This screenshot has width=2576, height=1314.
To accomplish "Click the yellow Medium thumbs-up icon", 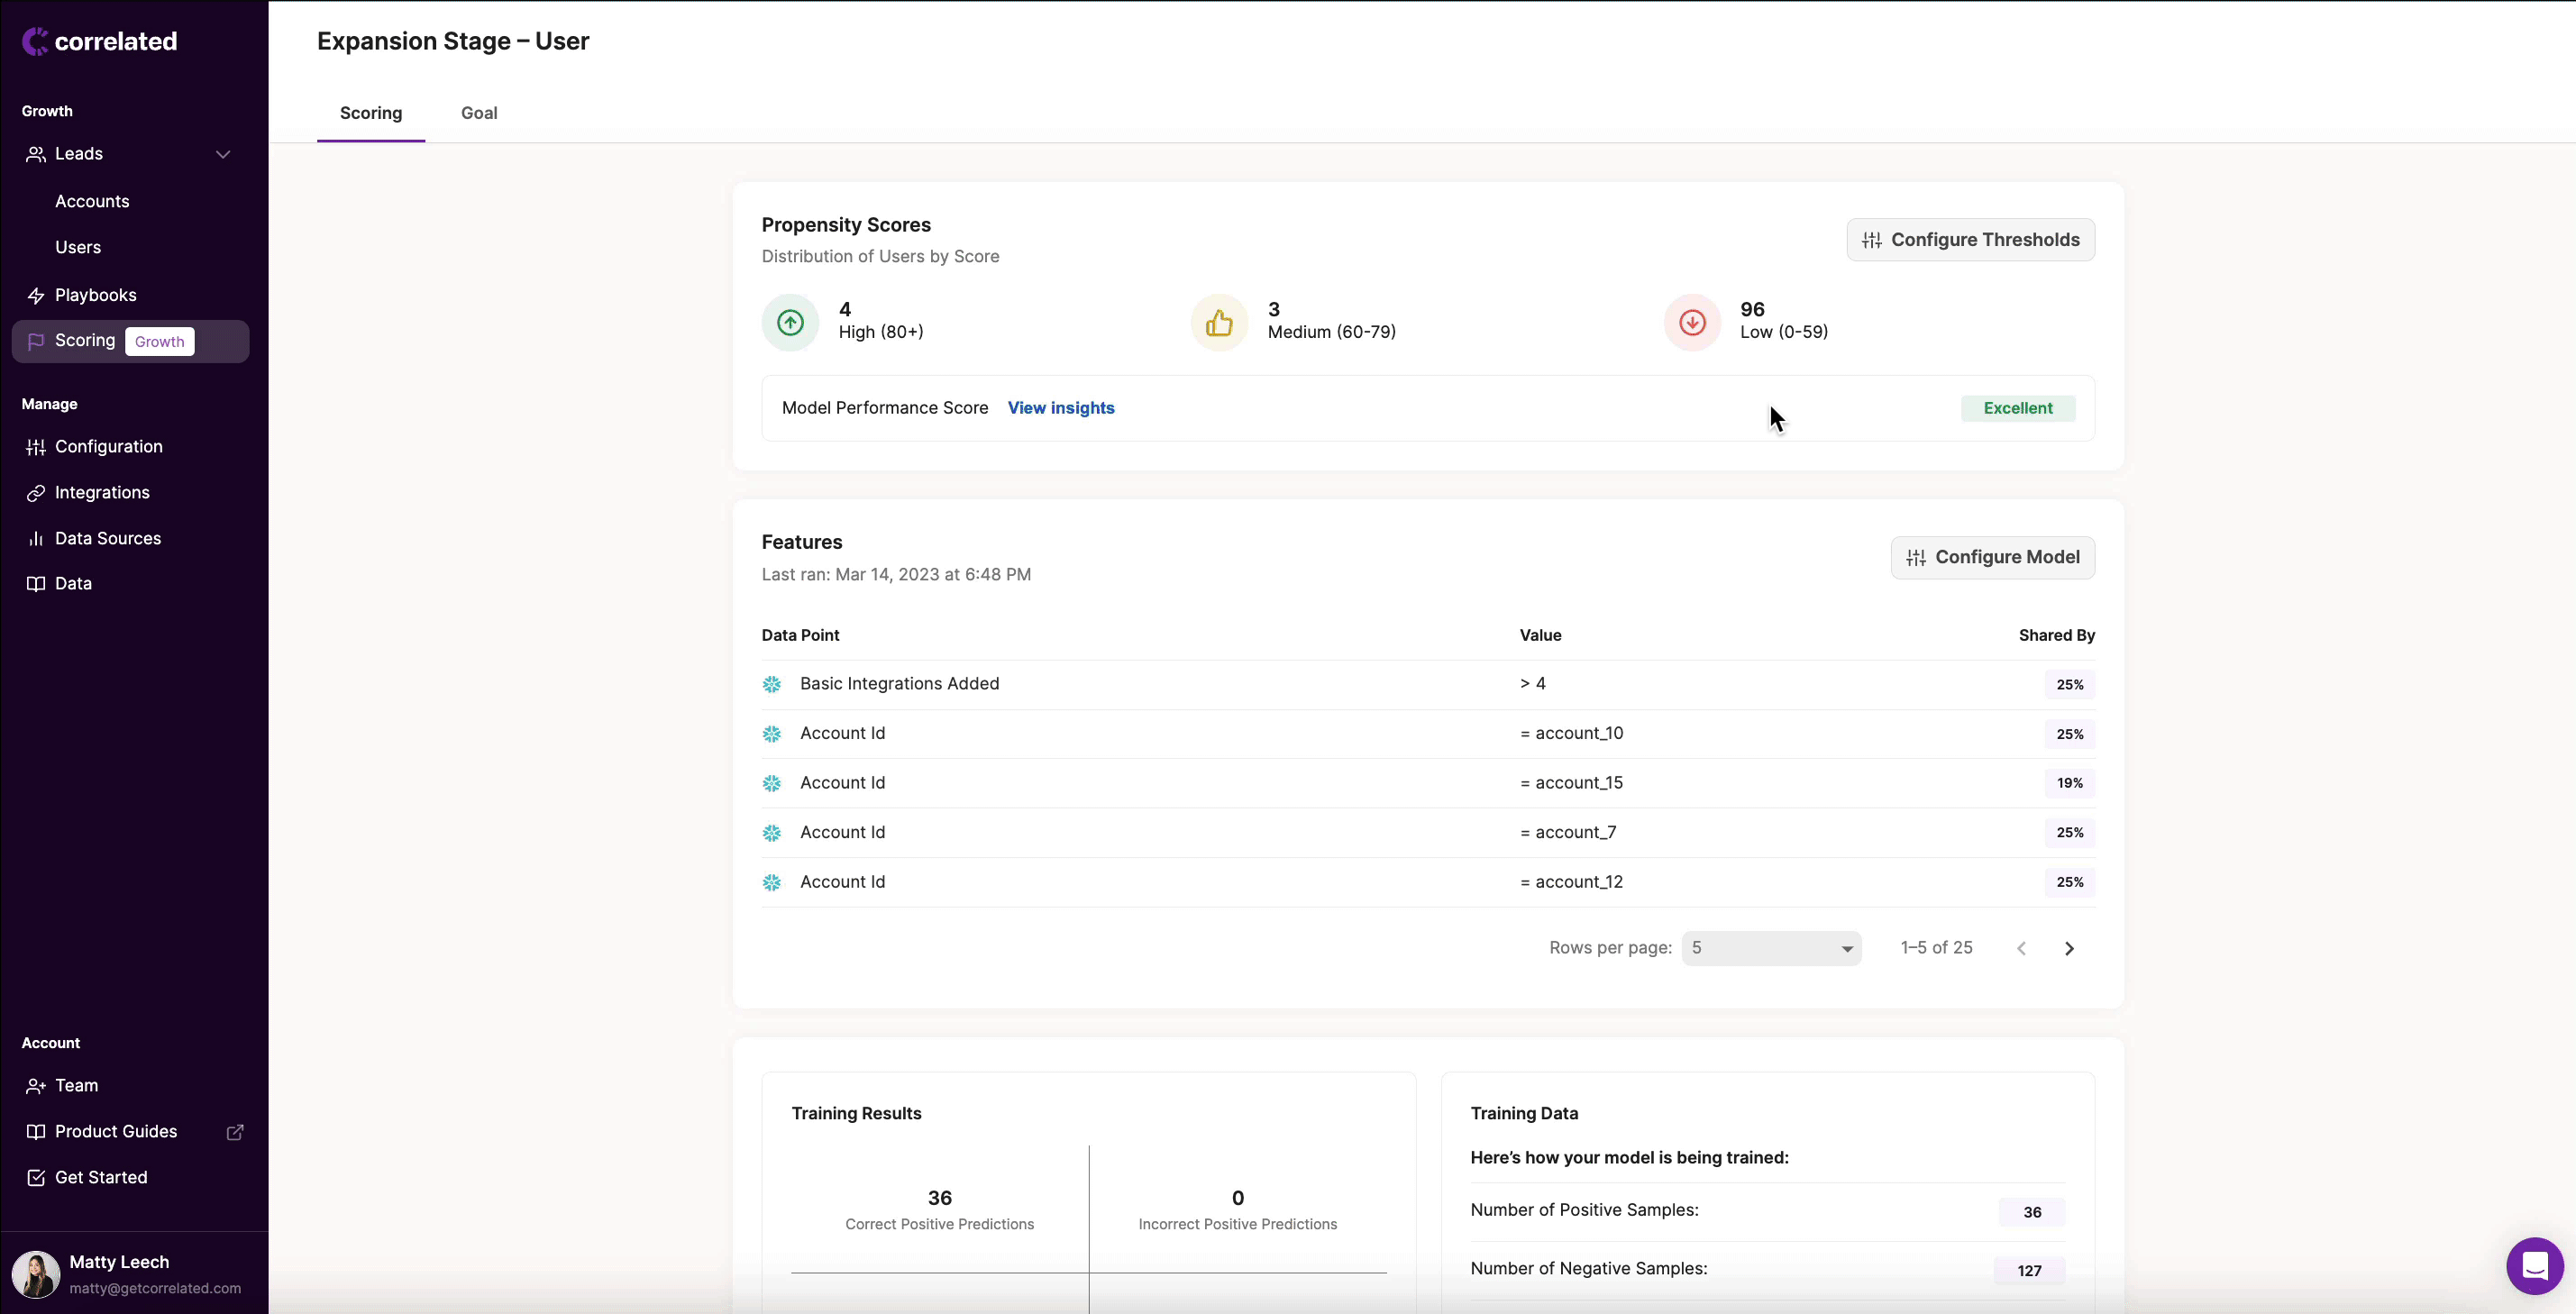I will coord(1219,322).
